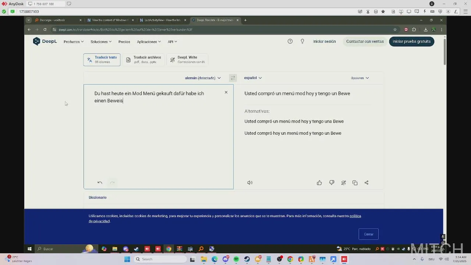The image size is (471, 265).
Task: Open Chrome downloads icon
Action: pyautogui.click(x=426, y=30)
